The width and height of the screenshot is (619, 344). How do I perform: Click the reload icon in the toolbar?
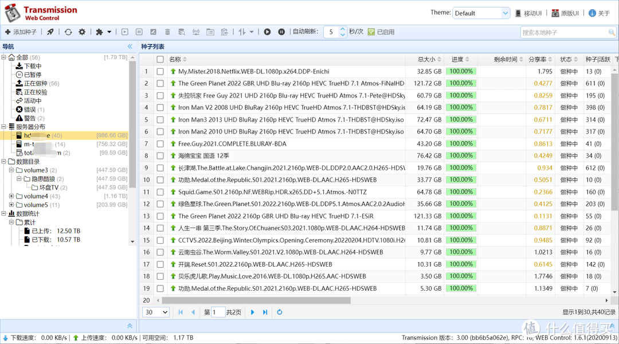click(68, 32)
